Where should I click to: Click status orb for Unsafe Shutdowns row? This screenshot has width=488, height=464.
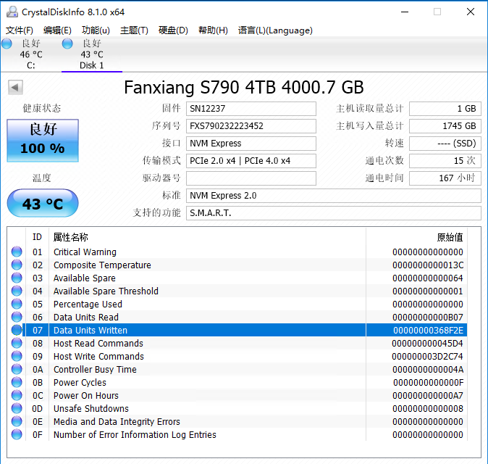pos(17,408)
